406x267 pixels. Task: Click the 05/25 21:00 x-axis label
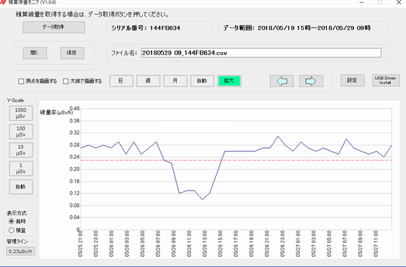coord(81,244)
